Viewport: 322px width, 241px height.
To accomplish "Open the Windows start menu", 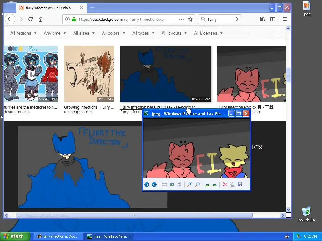I will 15,237.
